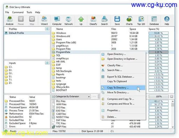Open the Command menu
The width and height of the screenshot is (179, 138).
coord(18,12)
